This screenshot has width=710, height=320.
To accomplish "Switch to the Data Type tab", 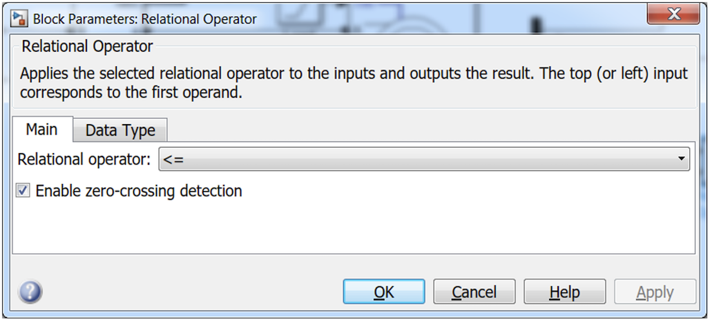I will 120,130.
